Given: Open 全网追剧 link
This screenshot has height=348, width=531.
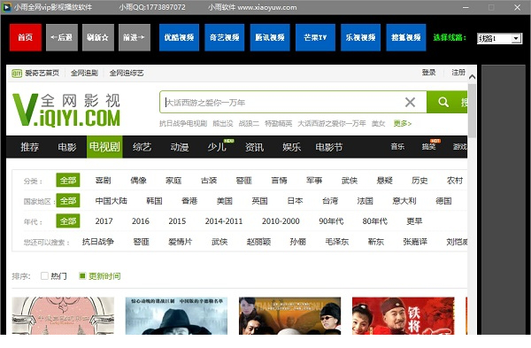Looking at the screenshot, I should pos(84,73).
